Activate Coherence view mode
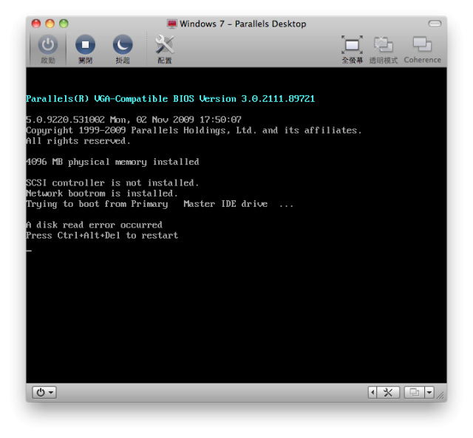The height and width of the screenshot is (438, 473). (422, 49)
